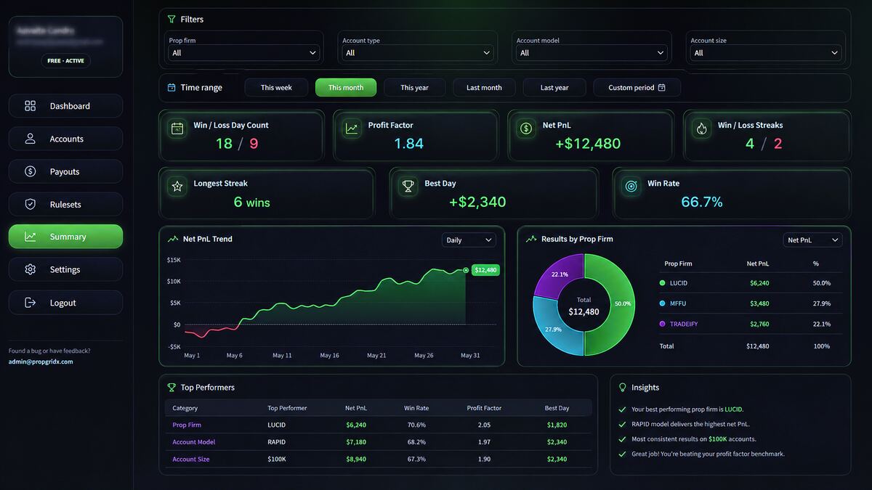872x490 pixels.
Task: Click the Account Model category link
Action: 194,442
